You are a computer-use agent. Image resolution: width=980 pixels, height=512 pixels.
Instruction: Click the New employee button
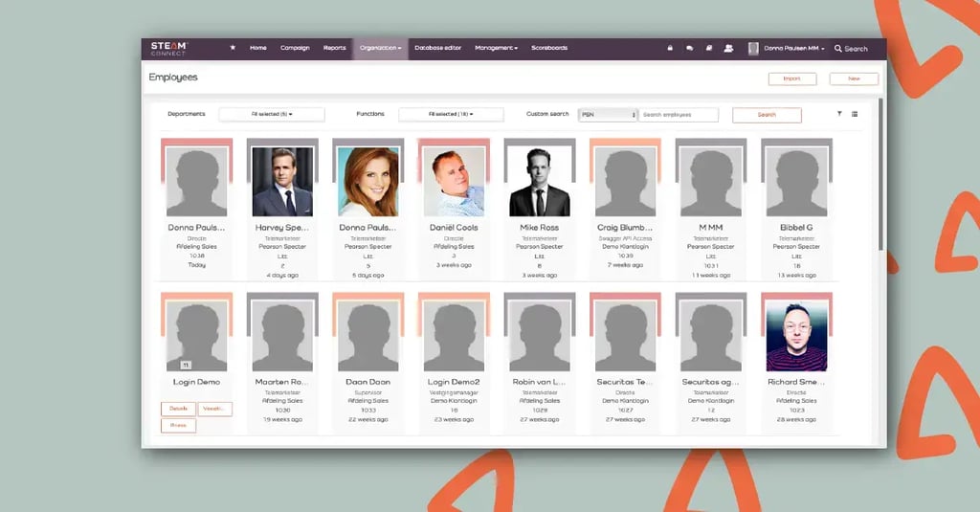(x=854, y=78)
